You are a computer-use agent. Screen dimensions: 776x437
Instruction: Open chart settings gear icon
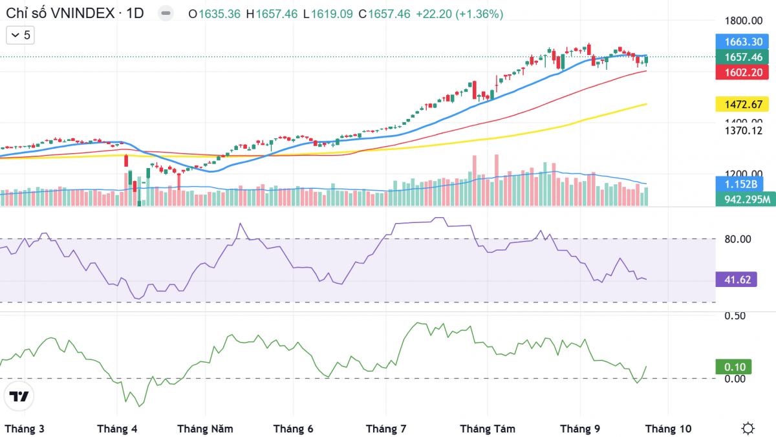748,428
